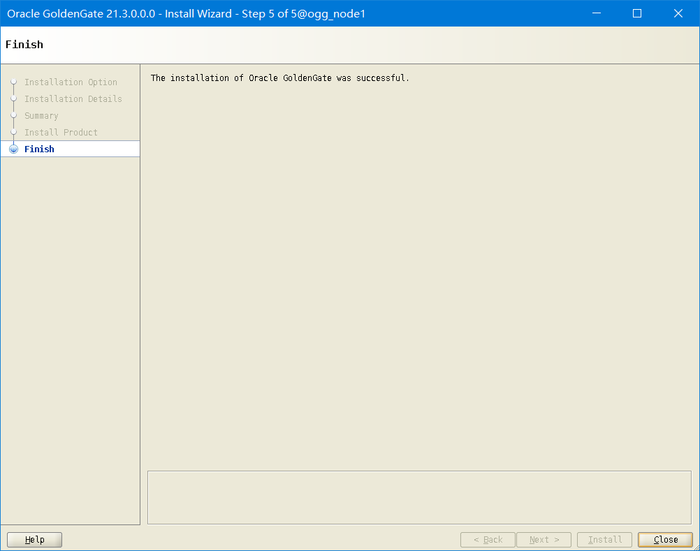Open Help for the installer
This screenshot has height=551, width=700.
[x=34, y=539]
